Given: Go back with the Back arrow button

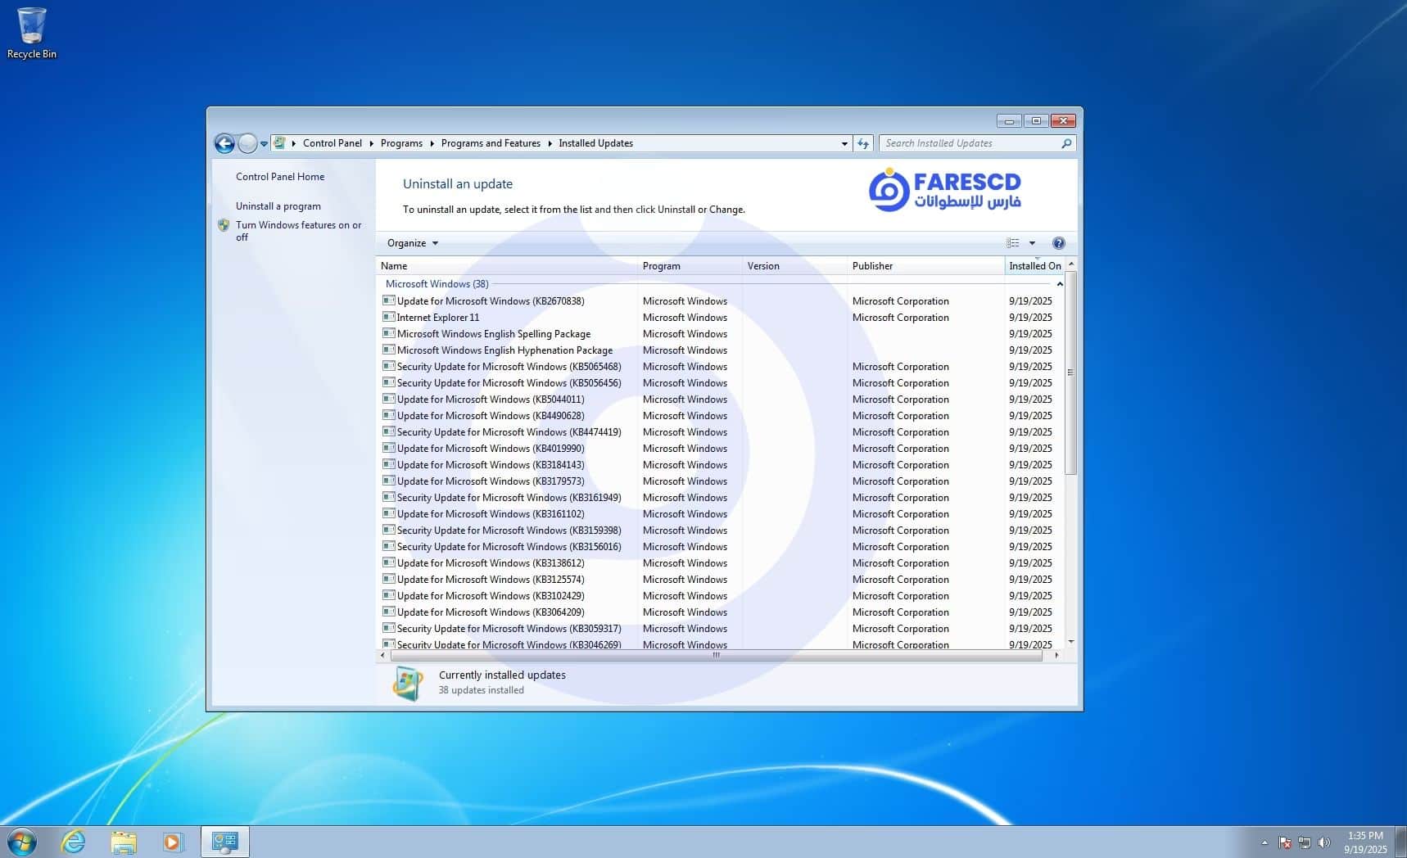Looking at the screenshot, I should tap(224, 143).
